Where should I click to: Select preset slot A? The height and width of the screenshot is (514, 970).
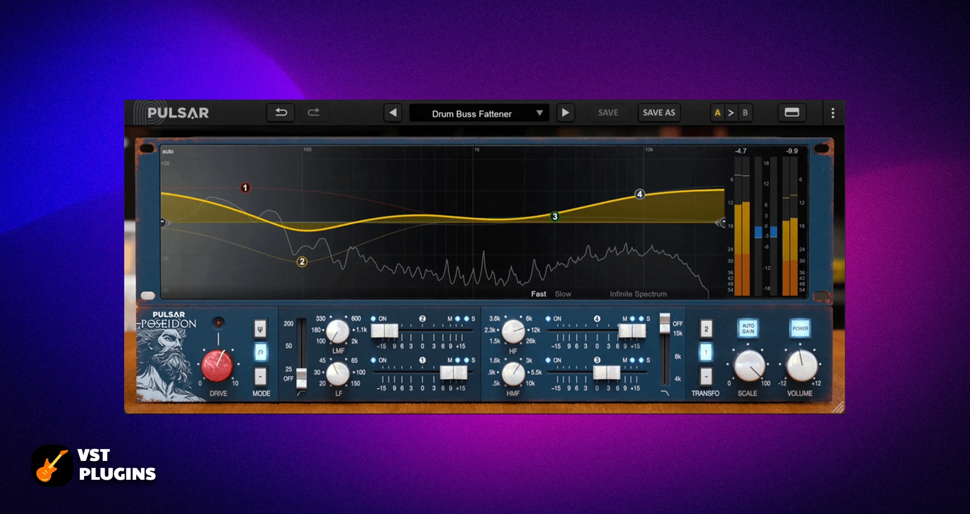[717, 112]
